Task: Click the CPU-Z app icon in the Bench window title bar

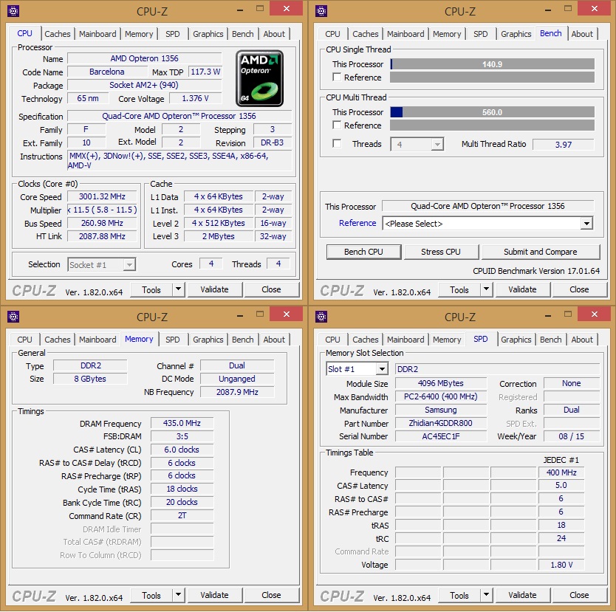Action: point(321,11)
